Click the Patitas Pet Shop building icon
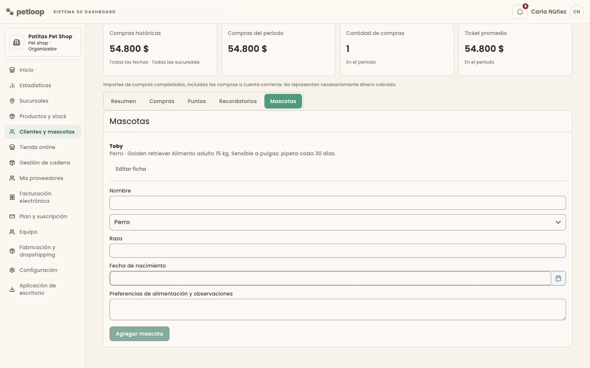The height and width of the screenshot is (368, 590). pyautogui.click(x=17, y=42)
